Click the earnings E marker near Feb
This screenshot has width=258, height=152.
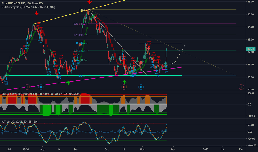tap(241, 87)
